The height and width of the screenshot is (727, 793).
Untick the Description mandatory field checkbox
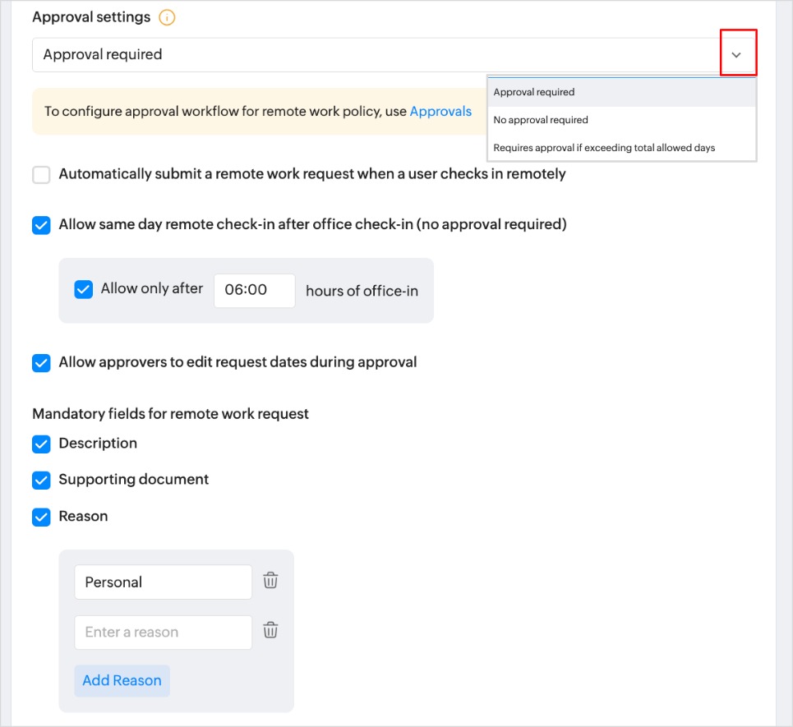pos(41,444)
